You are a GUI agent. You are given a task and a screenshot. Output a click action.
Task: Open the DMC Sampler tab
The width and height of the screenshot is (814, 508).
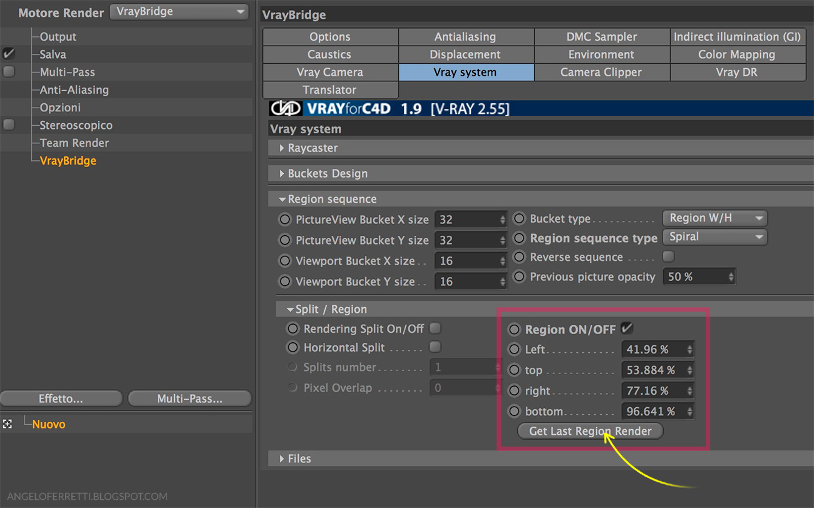602,37
